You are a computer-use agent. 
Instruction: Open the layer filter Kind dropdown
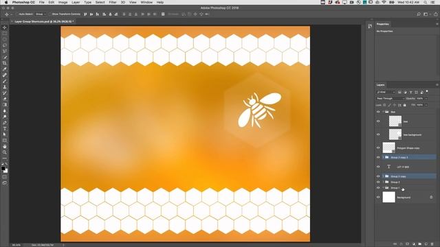click(386, 92)
